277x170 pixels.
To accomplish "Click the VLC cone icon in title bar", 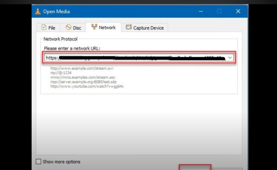I will tap(38, 11).
